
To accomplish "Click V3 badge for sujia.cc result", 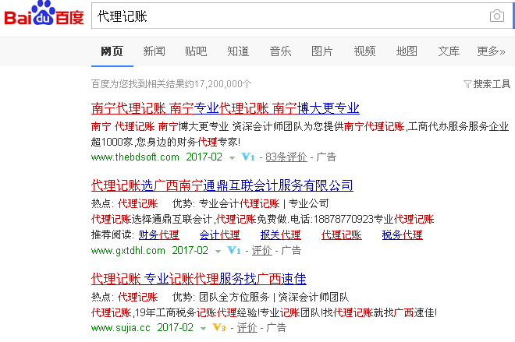I will (219, 327).
